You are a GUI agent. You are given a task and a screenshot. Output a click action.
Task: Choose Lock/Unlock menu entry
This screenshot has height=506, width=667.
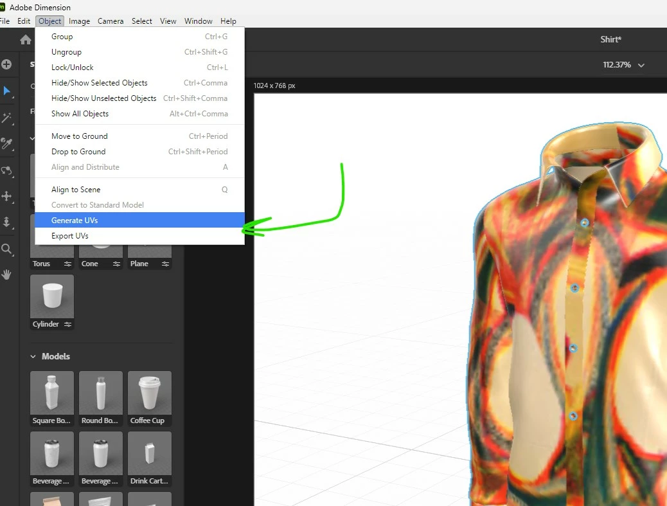pyautogui.click(x=139, y=68)
